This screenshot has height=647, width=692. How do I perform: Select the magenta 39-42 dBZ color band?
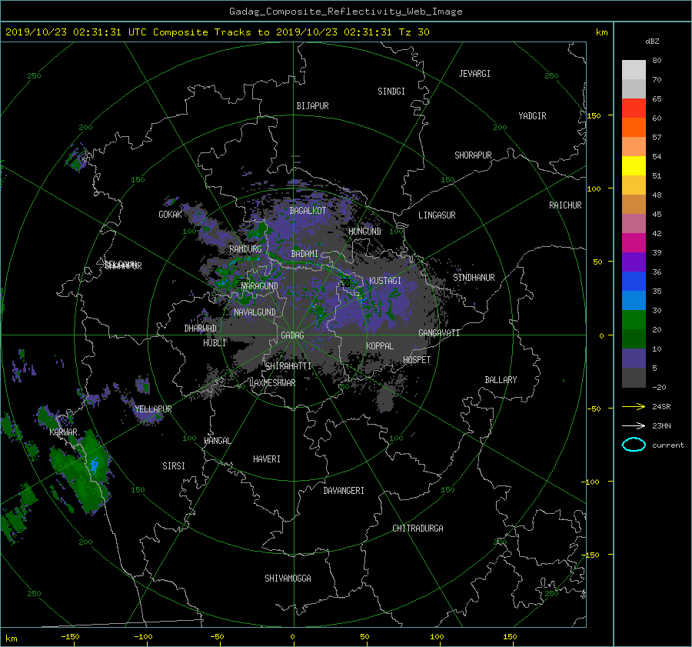pyautogui.click(x=634, y=242)
